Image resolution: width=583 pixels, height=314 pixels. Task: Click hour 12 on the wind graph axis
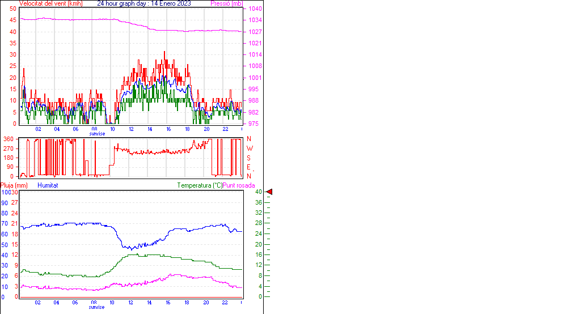(132, 129)
